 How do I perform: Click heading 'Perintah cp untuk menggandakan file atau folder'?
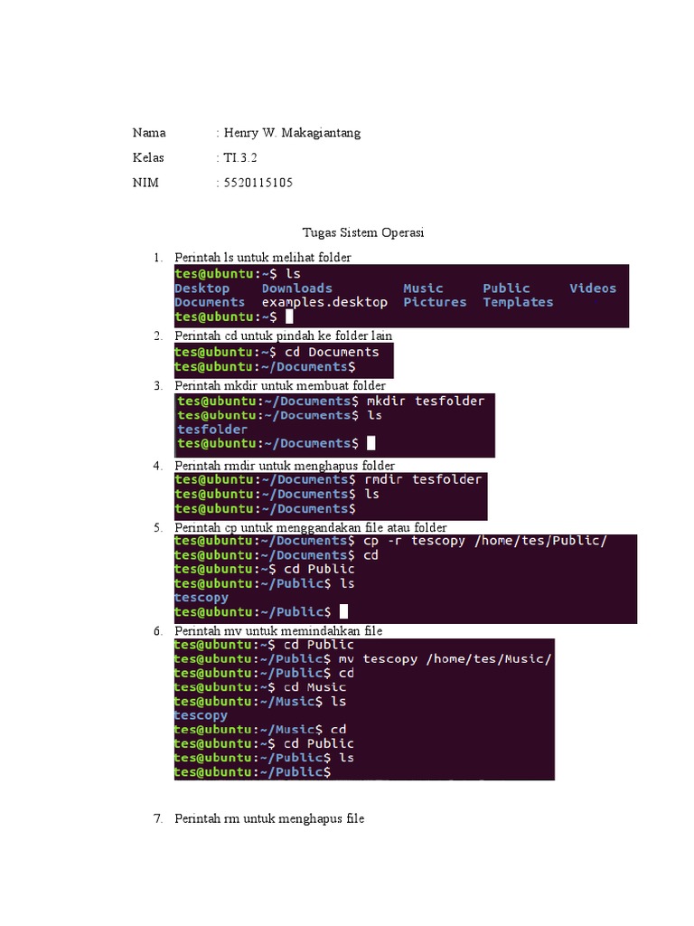click(311, 527)
